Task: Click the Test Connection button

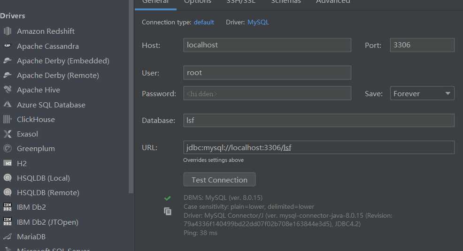Action: pos(219,179)
